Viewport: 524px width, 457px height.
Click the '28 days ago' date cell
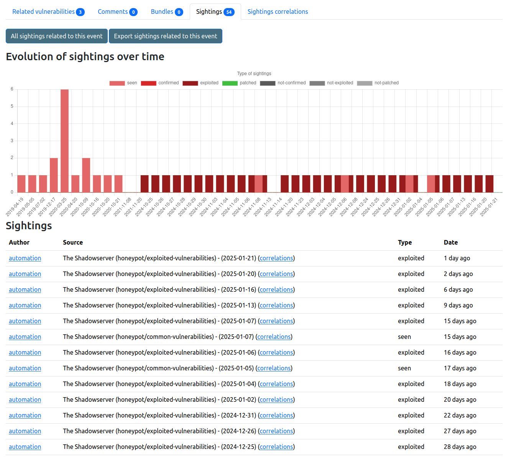pyautogui.click(x=460, y=447)
